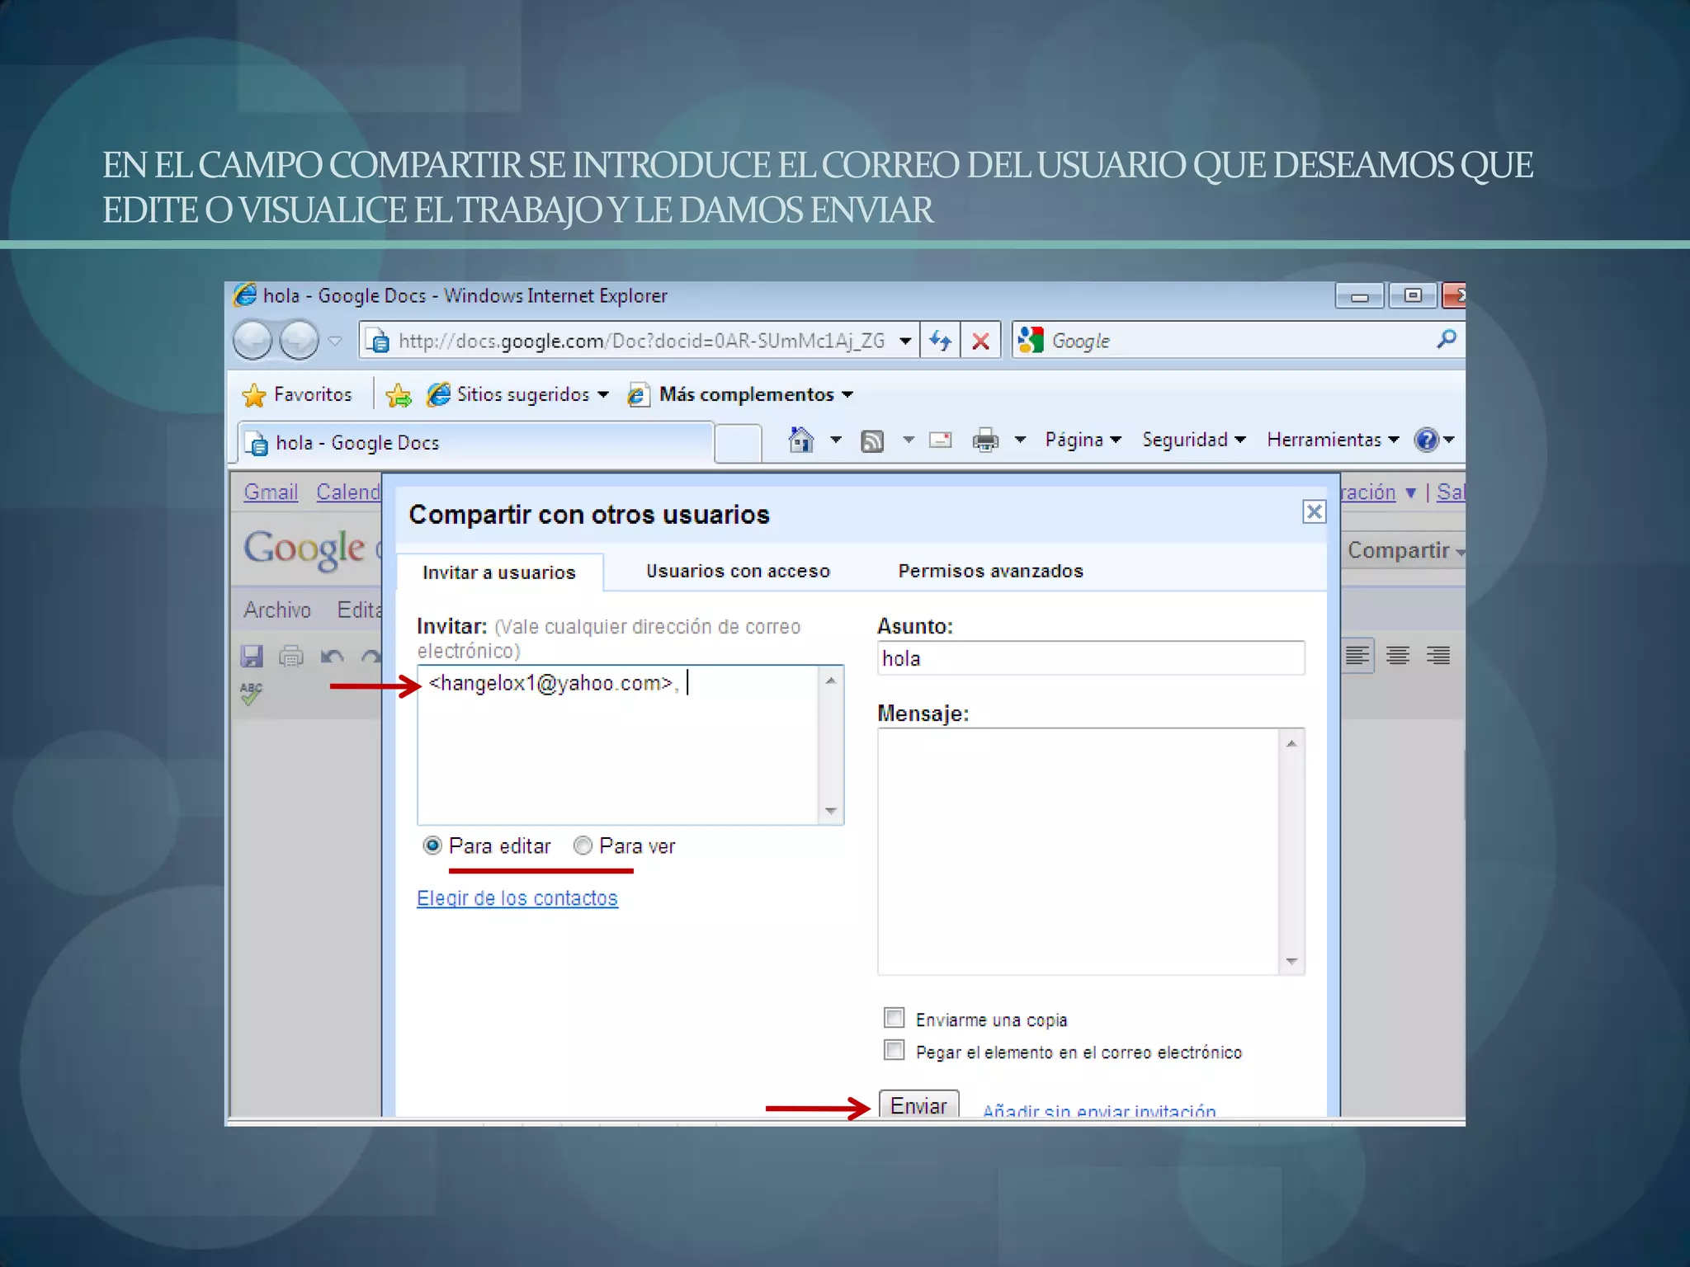Select the Para editar radio button
The image size is (1690, 1267).
pos(432,845)
